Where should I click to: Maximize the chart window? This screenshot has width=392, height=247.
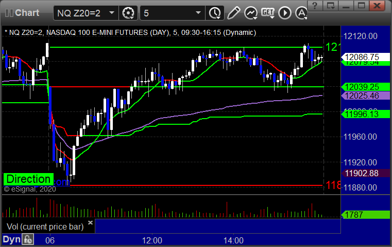tap(361, 6)
